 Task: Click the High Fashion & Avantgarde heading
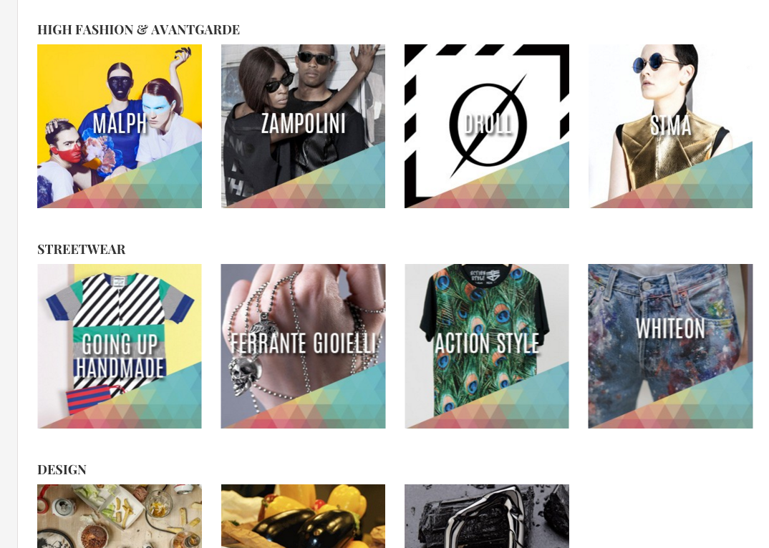[138, 30]
